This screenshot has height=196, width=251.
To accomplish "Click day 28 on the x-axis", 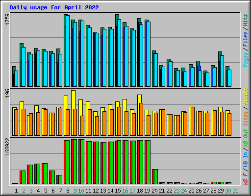I will click(213, 191).
